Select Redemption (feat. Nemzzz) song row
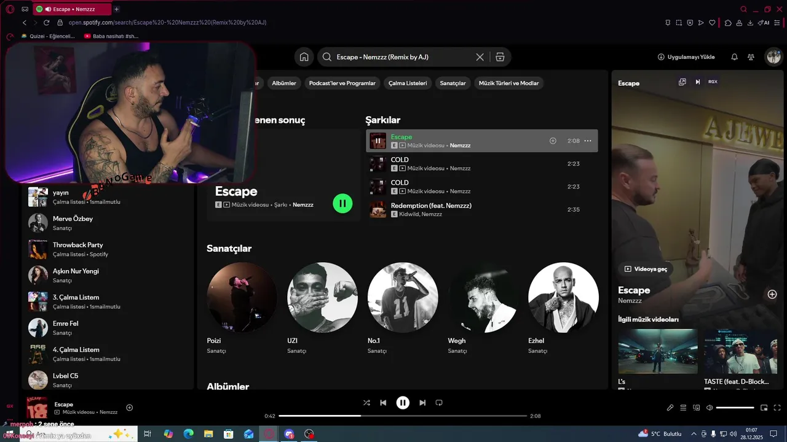Viewport: 787px width, 442px height. tap(482, 209)
